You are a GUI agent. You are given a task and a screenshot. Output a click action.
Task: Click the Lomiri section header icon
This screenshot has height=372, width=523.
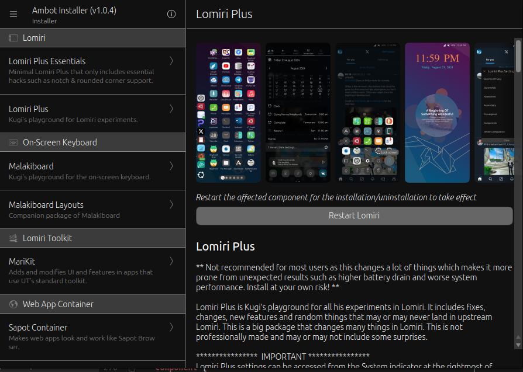pos(13,38)
